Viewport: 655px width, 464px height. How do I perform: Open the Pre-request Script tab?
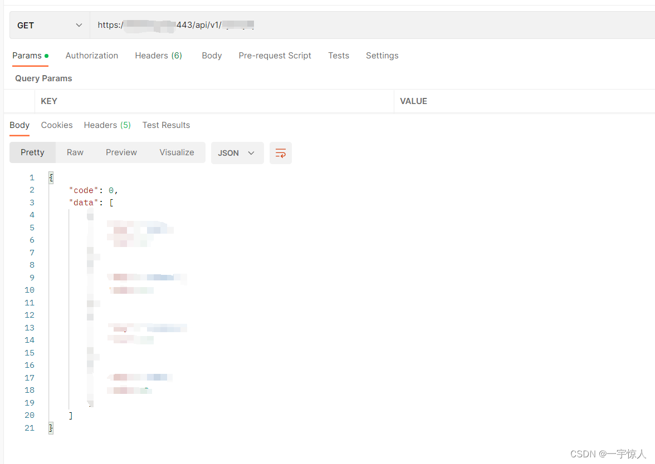coord(275,56)
